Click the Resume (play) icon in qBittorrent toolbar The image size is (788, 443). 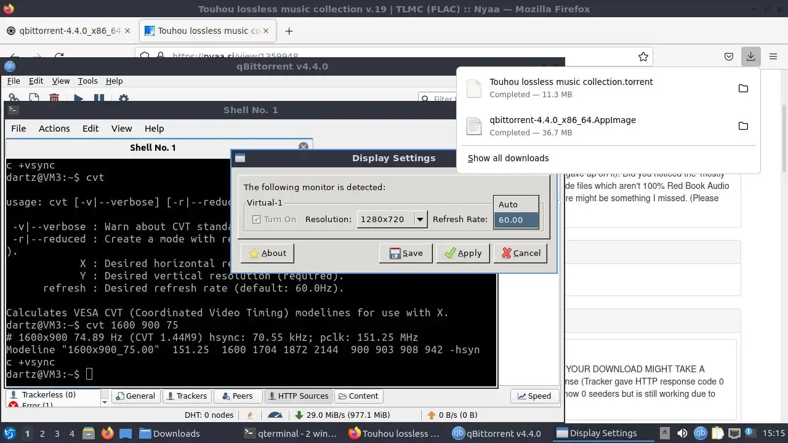click(78, 98)
